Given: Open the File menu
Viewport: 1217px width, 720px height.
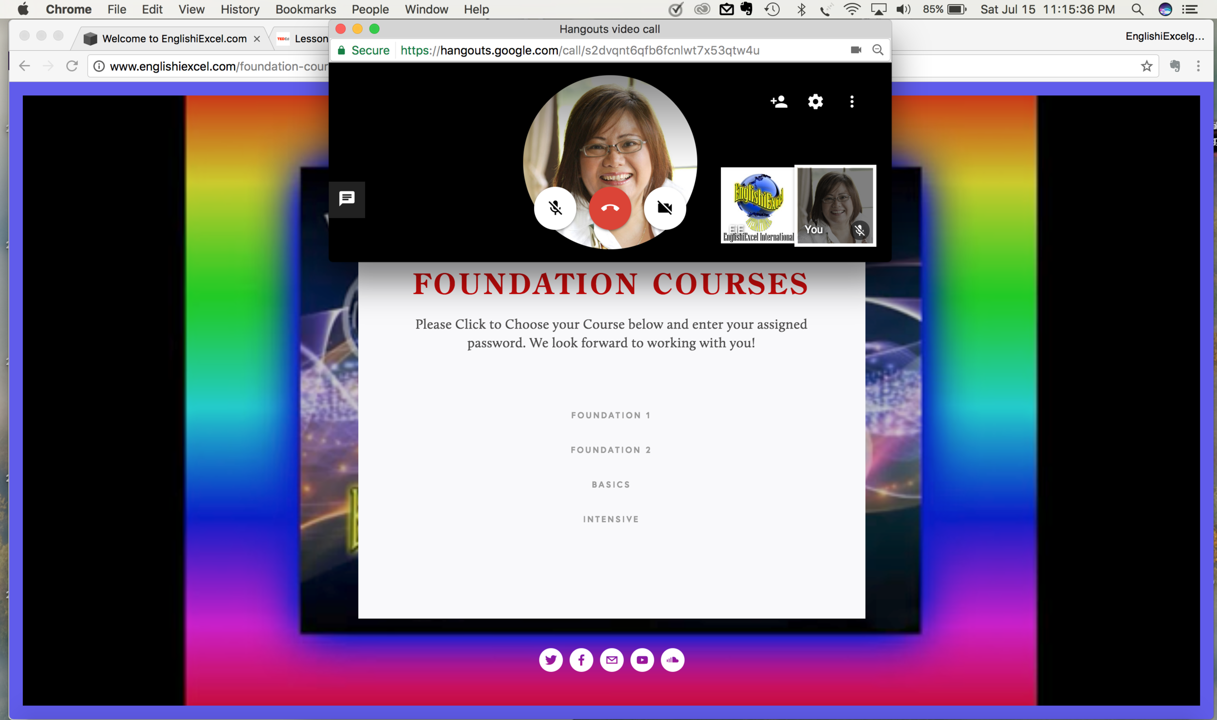Looking at the screenshot, I should pyautogui.click(x=117, y=9).
